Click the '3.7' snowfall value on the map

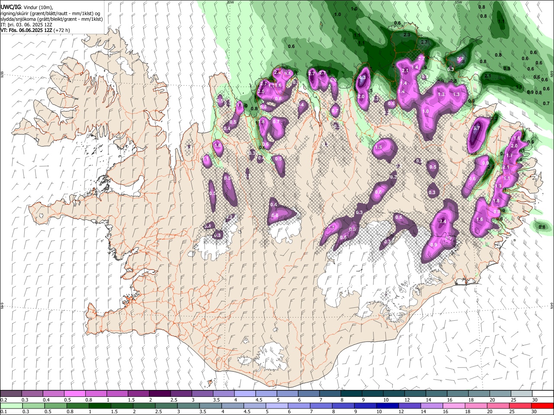point(477,128)
